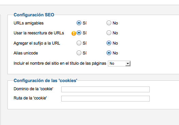Click the Usar la reescritura de URLs label

click(x=39, y=33)
